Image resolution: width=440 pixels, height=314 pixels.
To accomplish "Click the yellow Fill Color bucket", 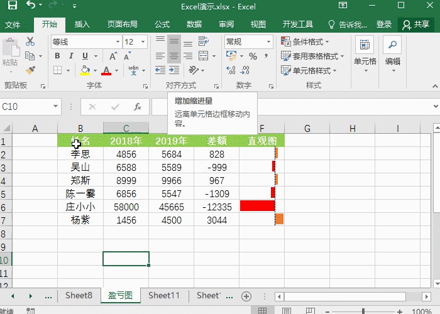I will [85, 70].
